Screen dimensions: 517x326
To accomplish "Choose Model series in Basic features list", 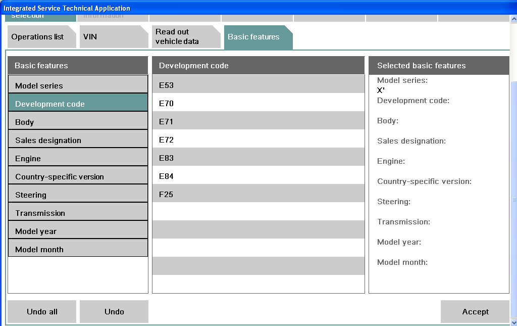I will pyautogui.click(x=78, y=84).
